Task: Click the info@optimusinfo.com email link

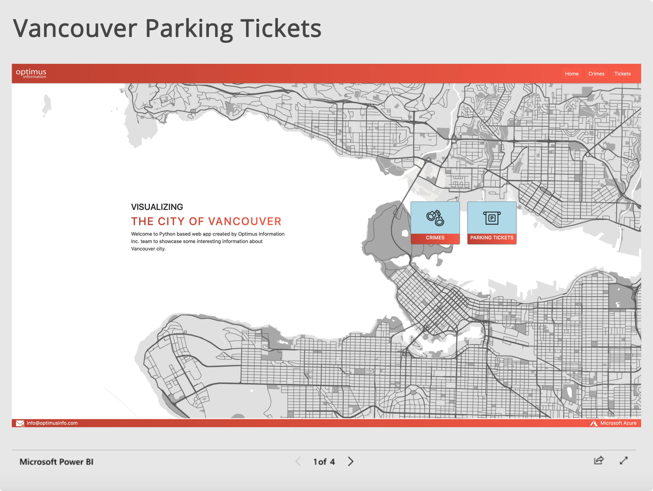Action: click(x=51, y=423)
